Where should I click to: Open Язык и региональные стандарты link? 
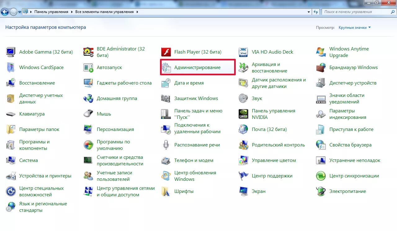(x=43, y=207)
